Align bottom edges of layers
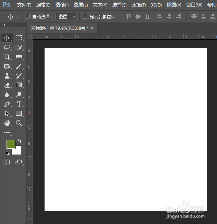 point(147,16)
